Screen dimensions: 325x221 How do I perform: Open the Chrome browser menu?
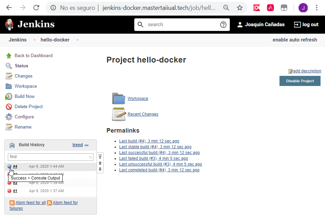tap(317, 7)
